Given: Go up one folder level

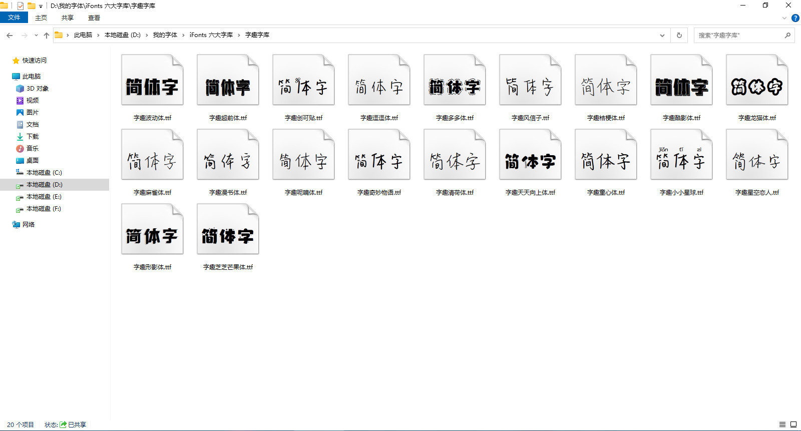Looking at the screenshot, I should (x=47, y=35).
